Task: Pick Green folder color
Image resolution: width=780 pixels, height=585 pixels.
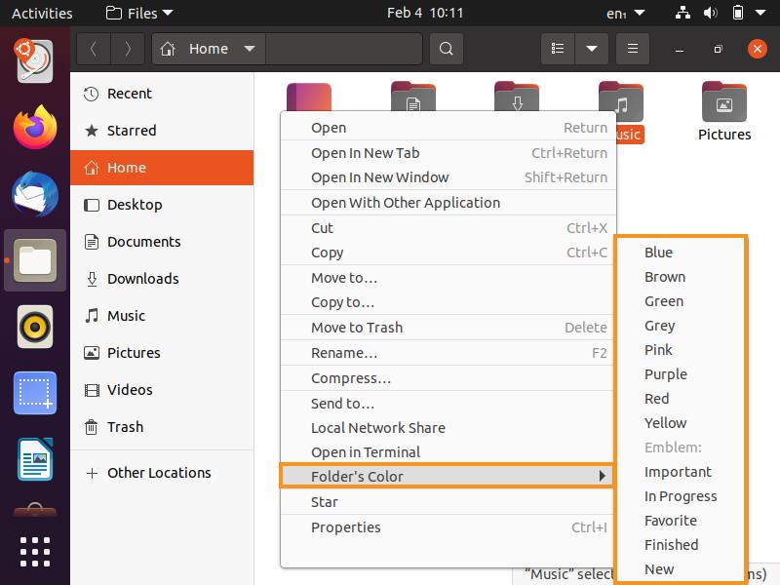Action: tap(664, 301)
